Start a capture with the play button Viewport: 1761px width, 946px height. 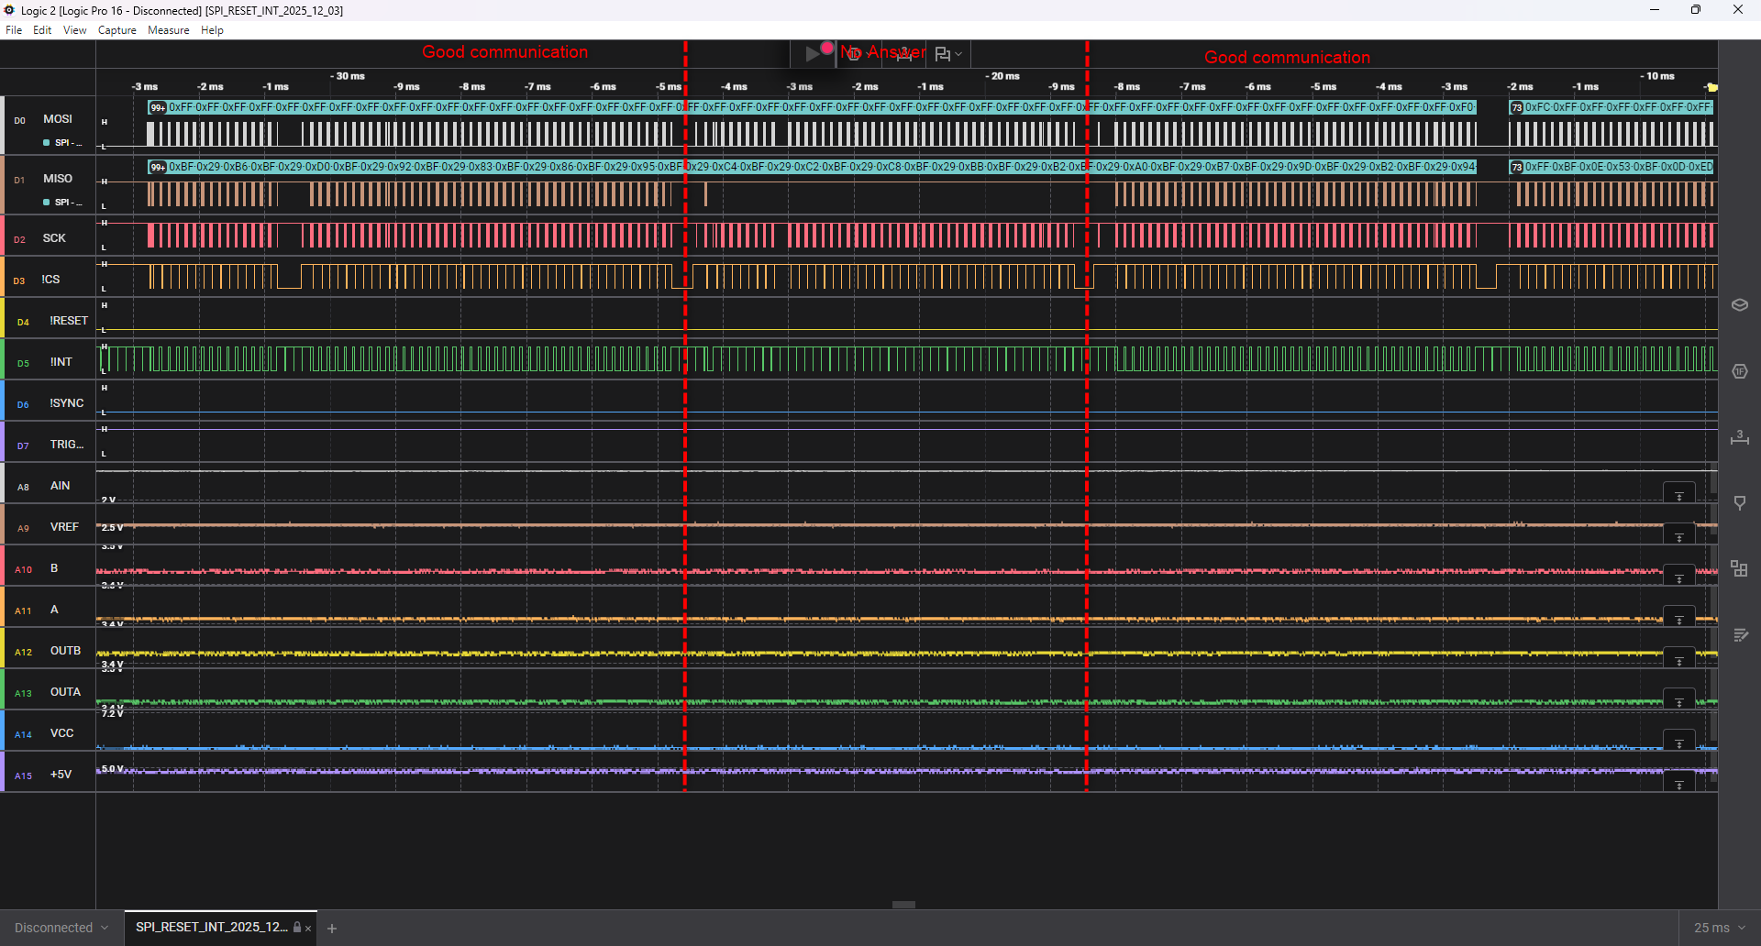pos(813,54)
